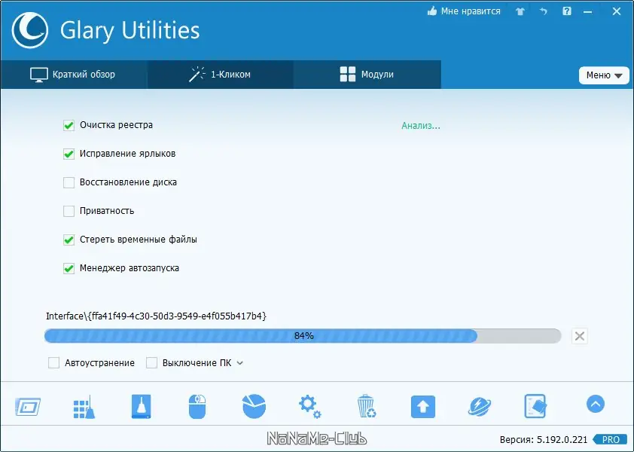Click the Interface registry key path text
634x452 pixels.
(156, 316)
